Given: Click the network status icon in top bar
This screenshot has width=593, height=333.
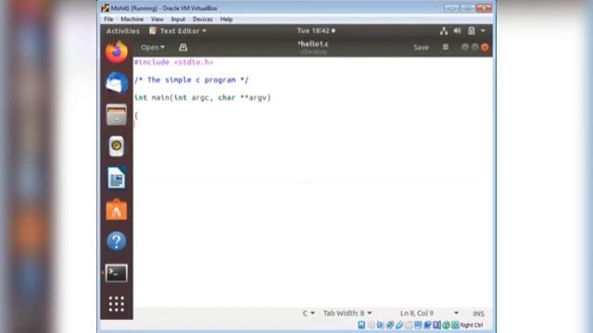Looking at the screenshot, I should [444, 31].
